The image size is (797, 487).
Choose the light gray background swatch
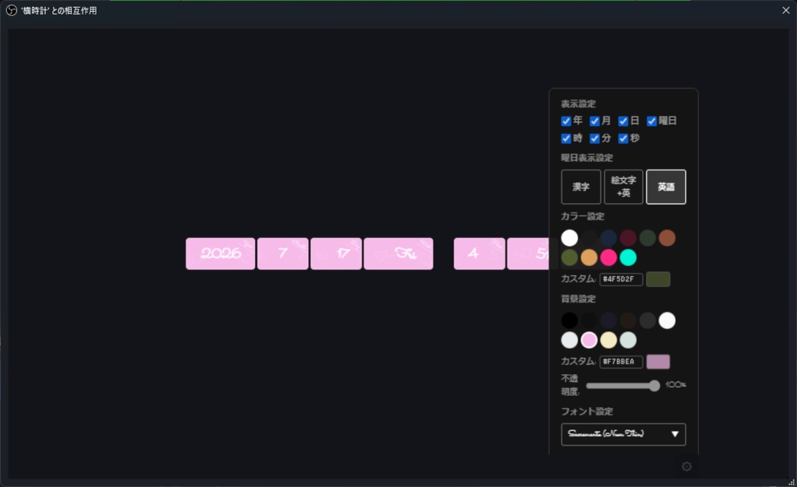point(569,340)
